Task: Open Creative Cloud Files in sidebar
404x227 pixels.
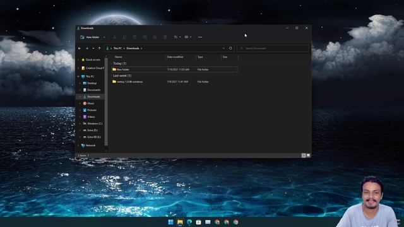Action: pyautogui.click(x=93, y=68)
